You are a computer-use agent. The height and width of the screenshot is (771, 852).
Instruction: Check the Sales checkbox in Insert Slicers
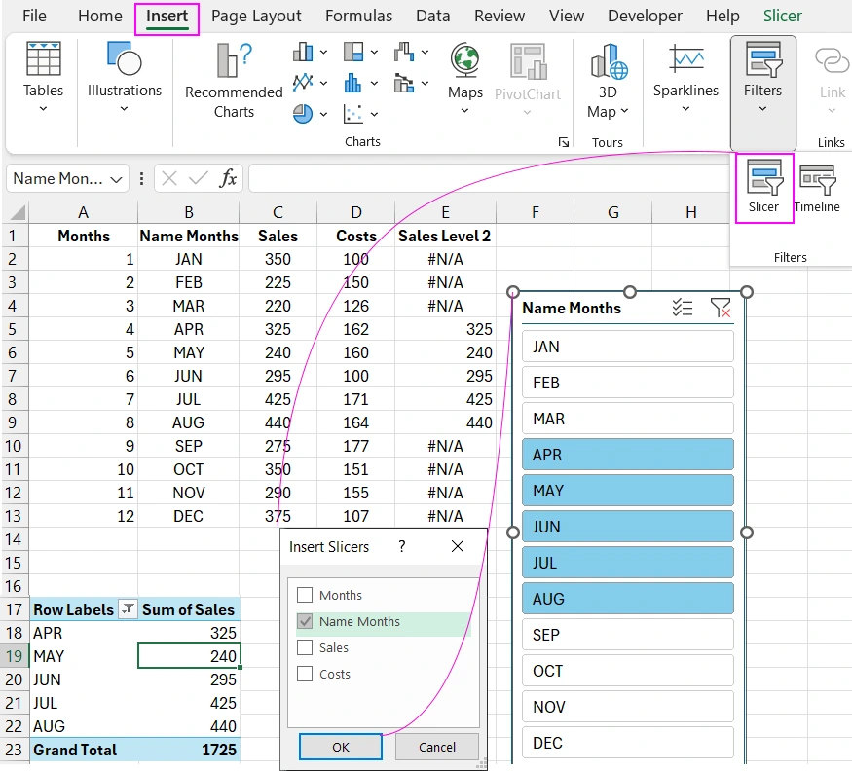coord(306,647)
